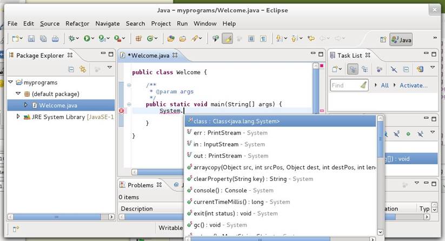Open the Debug button dropdown arrow
This screenshot has height=241, width=445.
[x=77, y=38]
